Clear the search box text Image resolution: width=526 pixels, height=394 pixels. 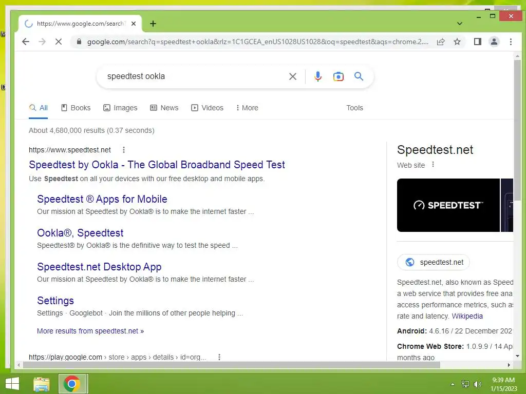click(x=292, y=76)
